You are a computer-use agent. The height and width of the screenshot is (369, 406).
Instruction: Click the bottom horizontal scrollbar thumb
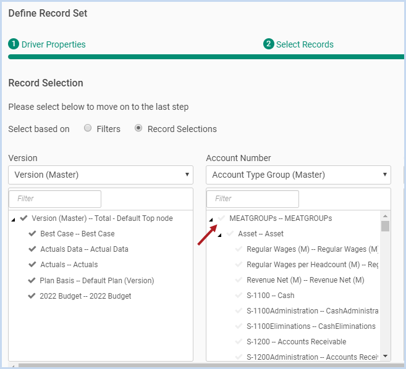(211, 366)
